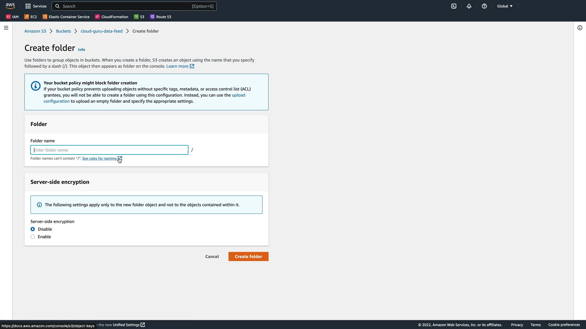Open cloud-guru-data-feed breadcrumb link

[x=102, y=31]
